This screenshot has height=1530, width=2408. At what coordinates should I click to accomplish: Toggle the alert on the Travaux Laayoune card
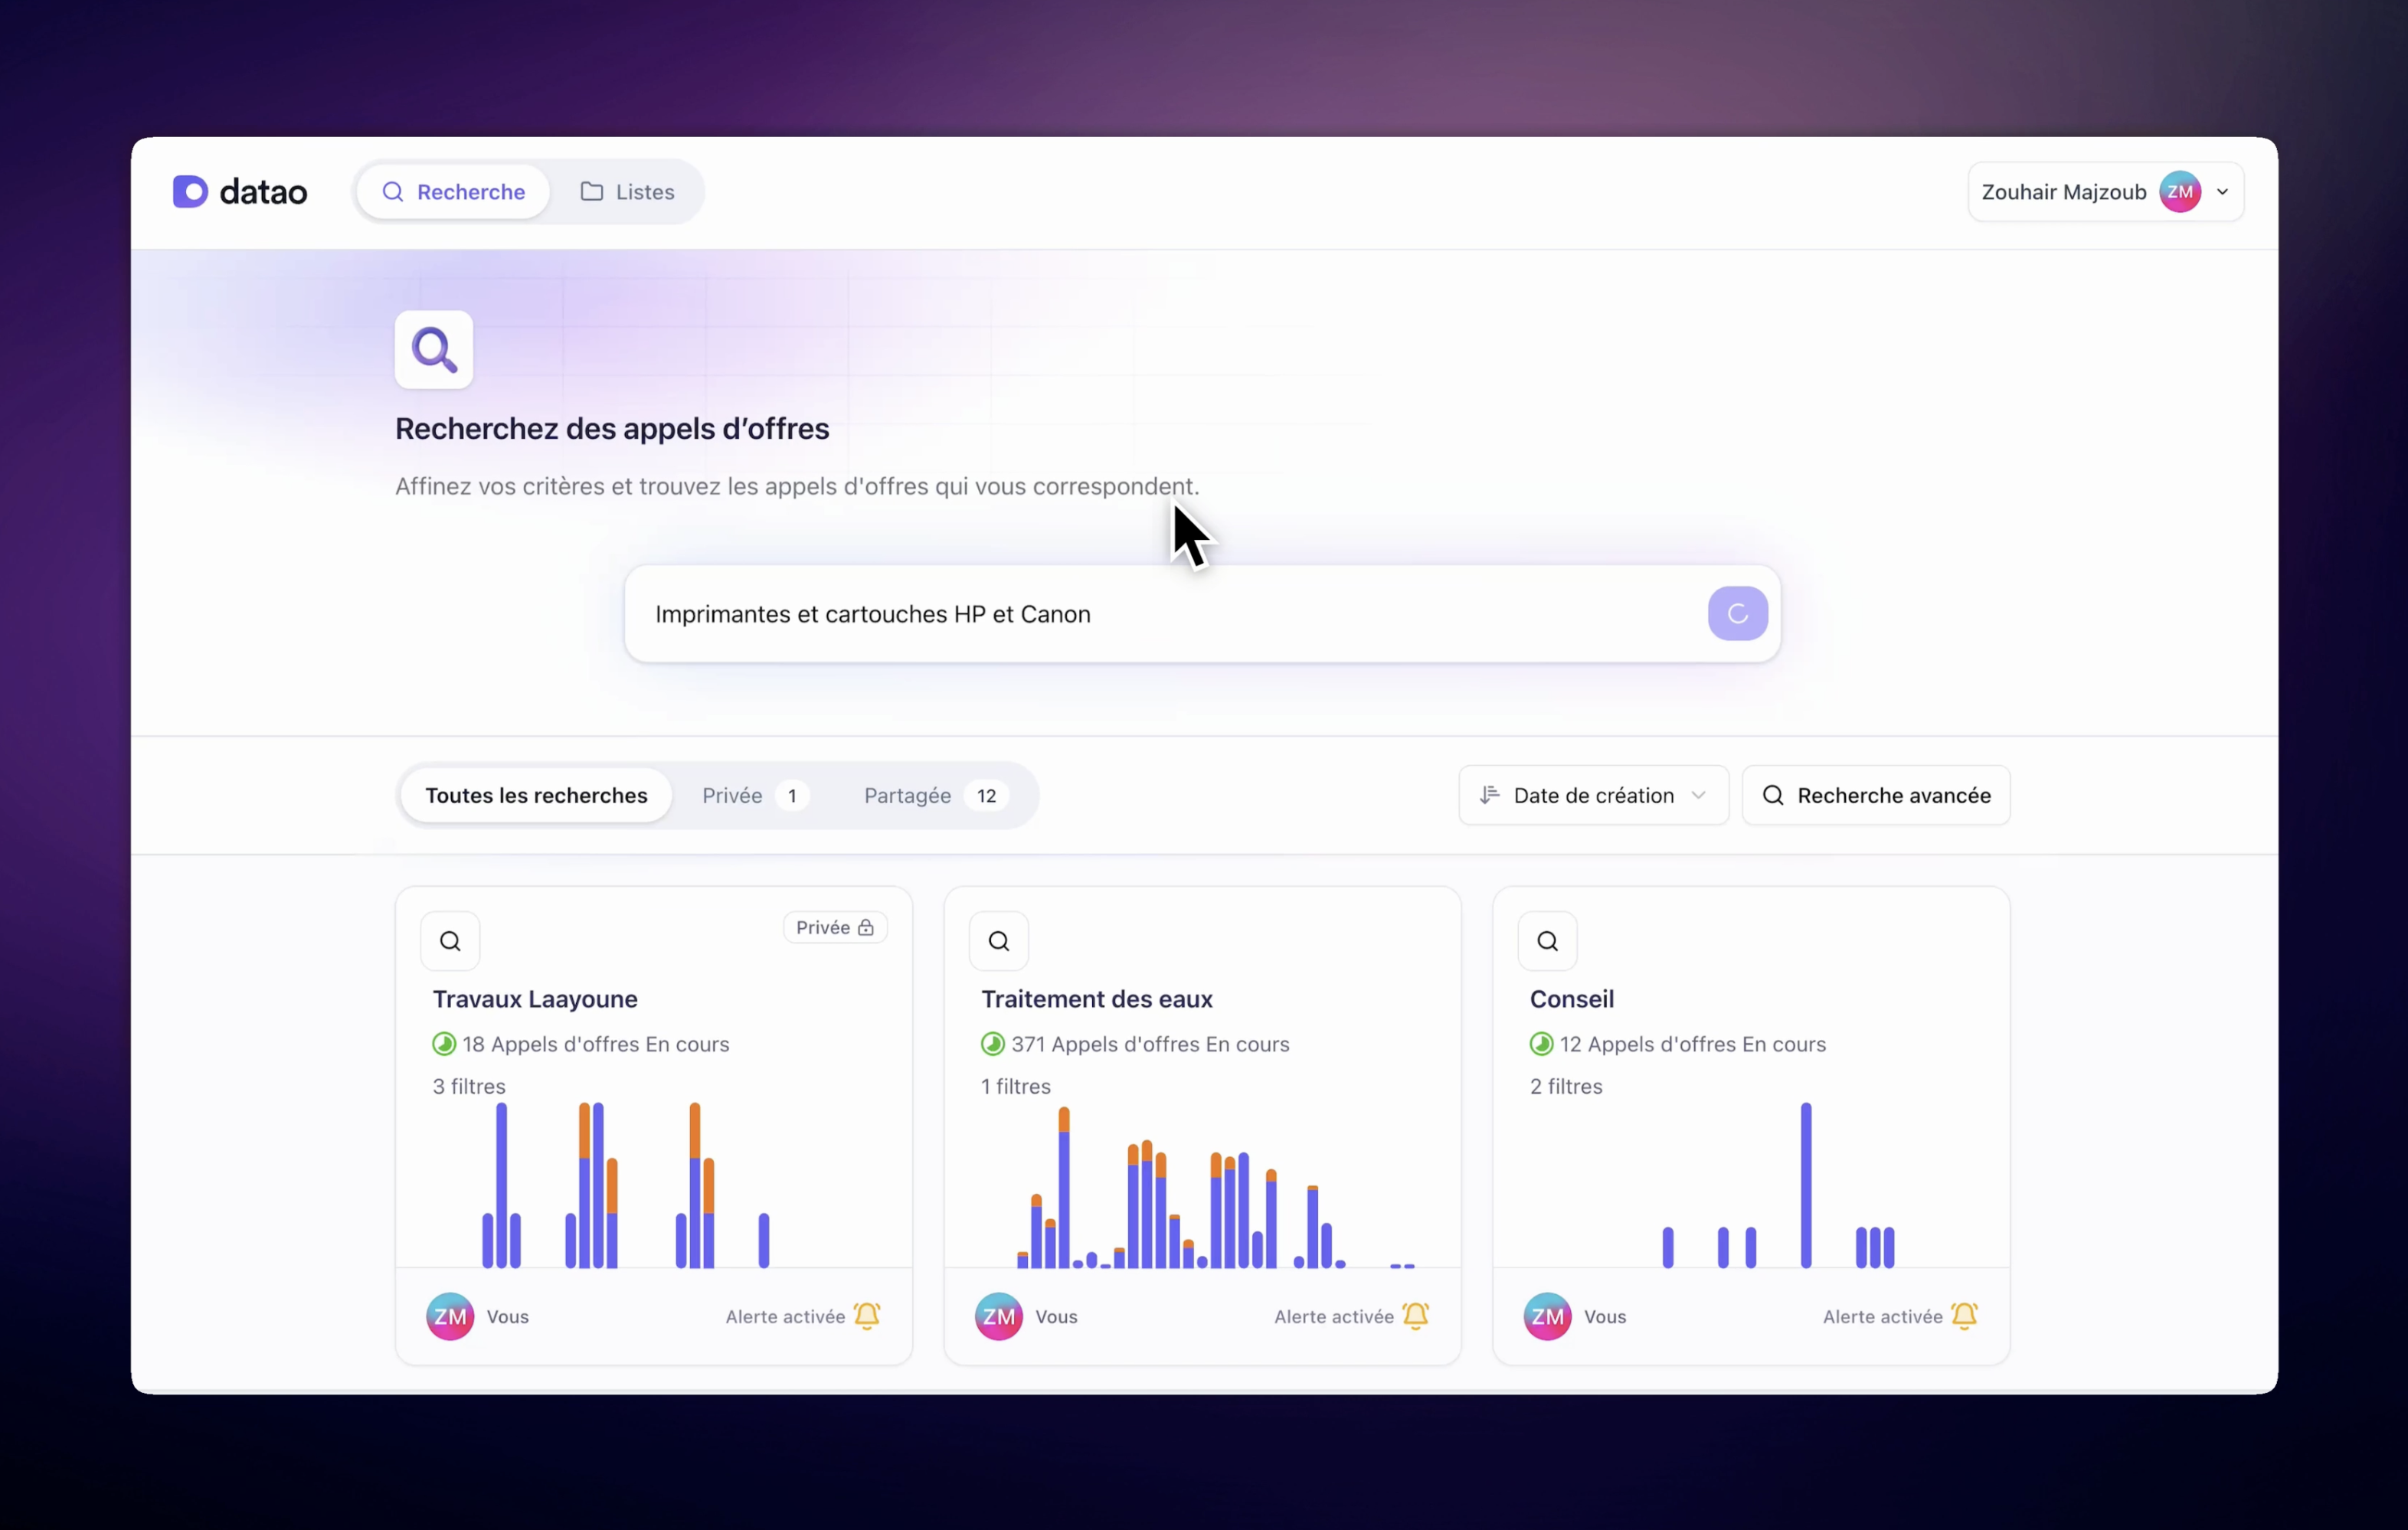tap(866, 1317)
